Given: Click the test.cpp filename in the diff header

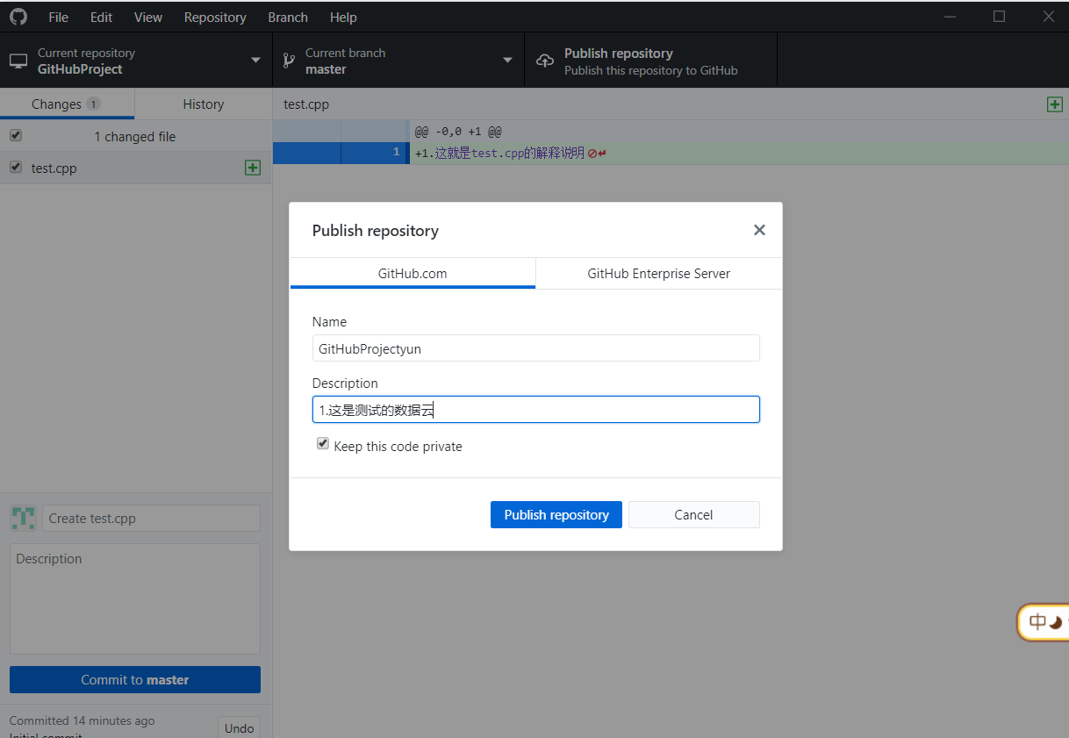Looking at the screenshot, I should [306, 104].
